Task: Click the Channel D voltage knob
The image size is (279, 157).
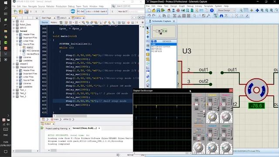Action: coord(226,147)
